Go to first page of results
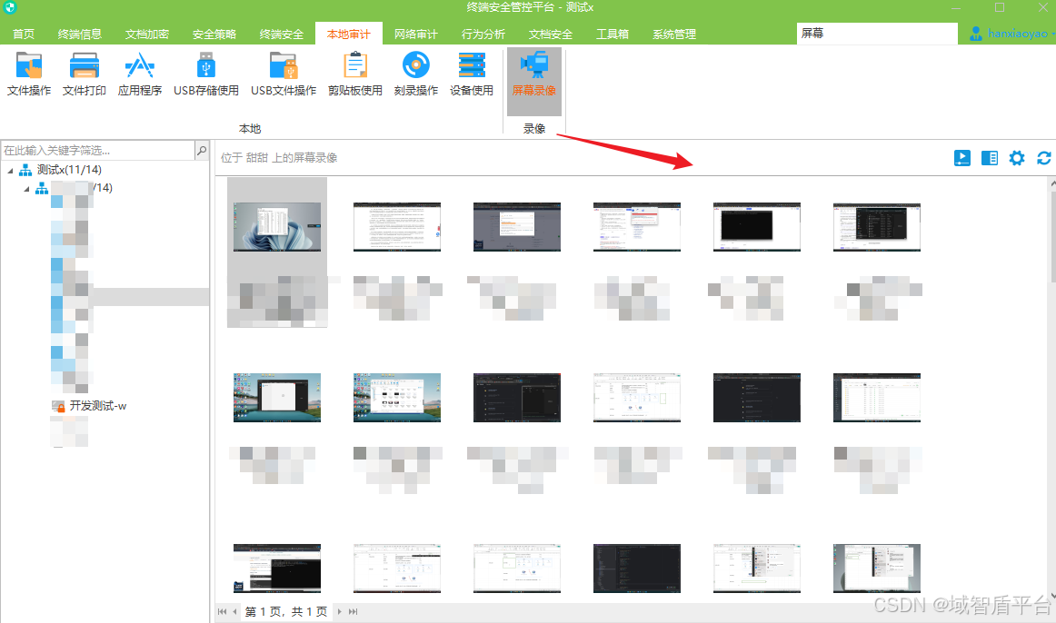The image size is (1056, 623). (223, 611)
